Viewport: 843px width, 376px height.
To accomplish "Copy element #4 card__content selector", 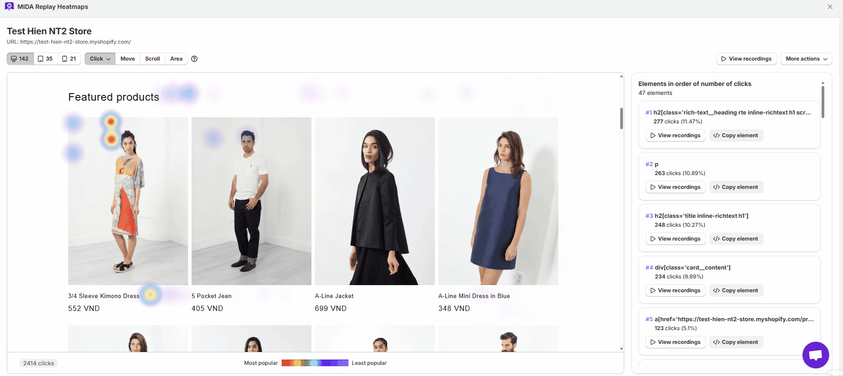I will point(736,290).
